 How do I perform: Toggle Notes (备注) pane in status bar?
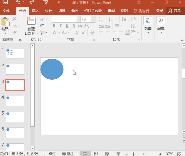(50, 154)
